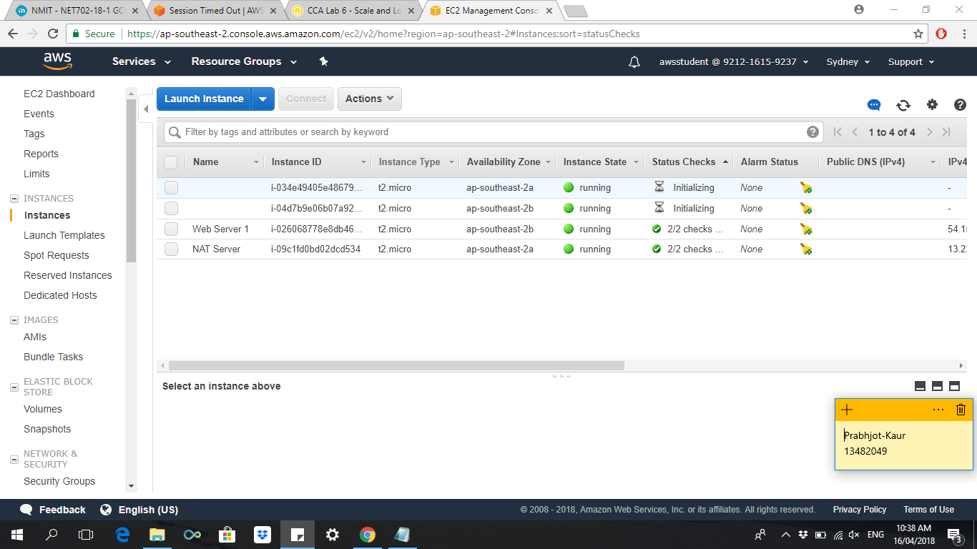Open the Actions dropdown
This screenshot has width=977, height=549.
click(x=369, y=99)
